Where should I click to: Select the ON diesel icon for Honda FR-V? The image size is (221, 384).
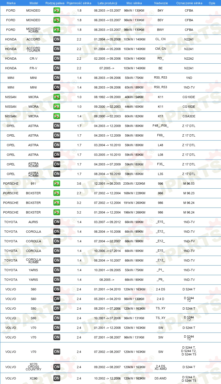(x=57, y=68)
